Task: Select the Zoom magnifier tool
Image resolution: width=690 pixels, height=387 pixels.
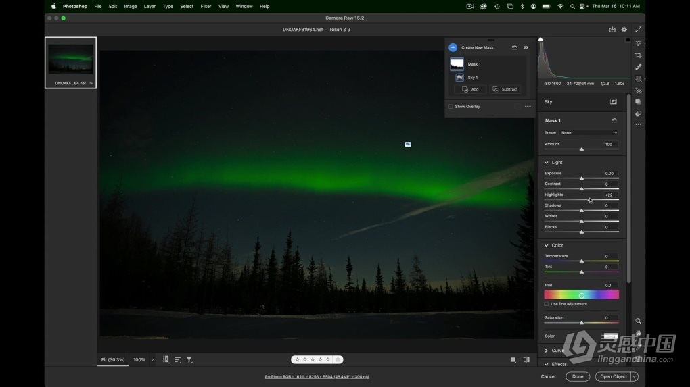Action: pyautogui.click(x=638, y=321)
